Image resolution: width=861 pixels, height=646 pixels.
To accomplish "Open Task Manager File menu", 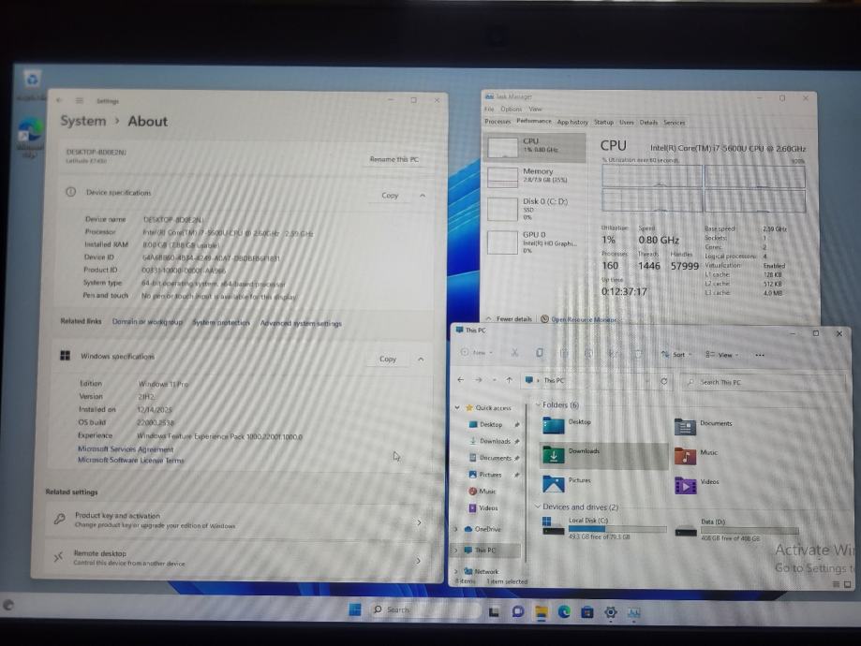I will [x=489, y=109].
